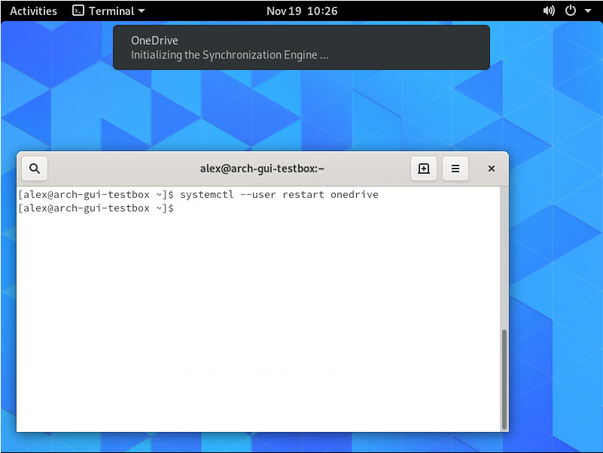Open the OneDrive notification banner
Viewport: 603px width, 453px height.
pos(301,47)
